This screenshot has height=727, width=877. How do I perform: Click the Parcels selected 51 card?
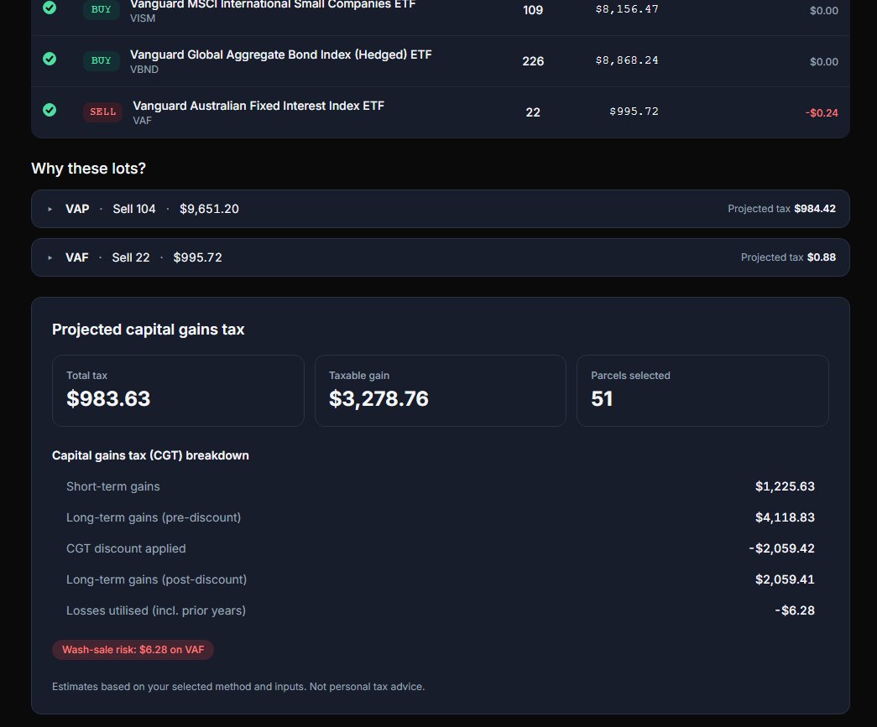click(x=702, y=391)
